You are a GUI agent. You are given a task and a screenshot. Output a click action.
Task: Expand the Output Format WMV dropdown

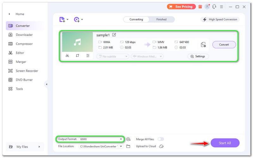click(101, 139)
